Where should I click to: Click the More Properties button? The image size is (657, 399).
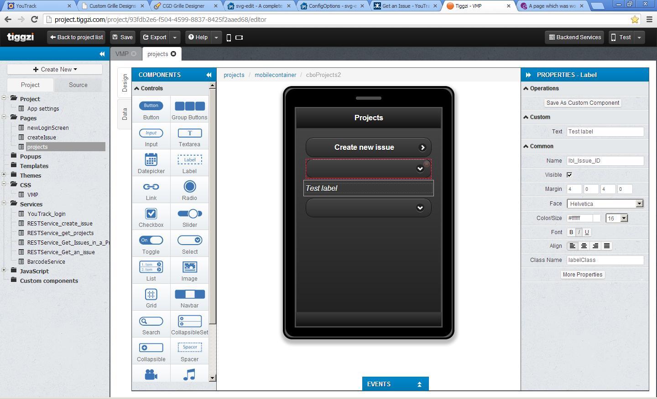coord(583,275)
